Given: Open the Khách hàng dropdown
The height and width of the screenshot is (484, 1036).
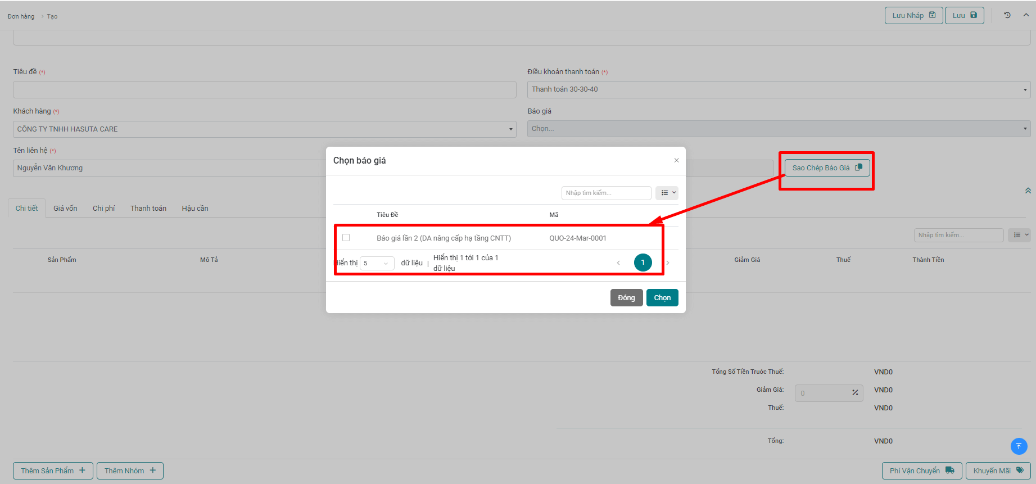Looking at the screenshot, I should tap(264, 129).
